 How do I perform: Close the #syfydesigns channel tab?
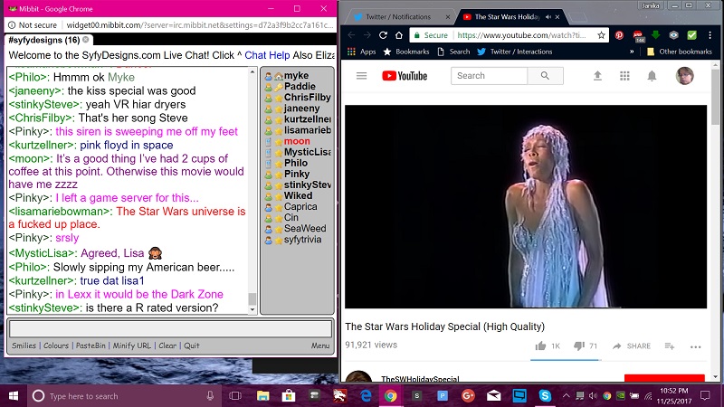pyautogui.click(x=85, y=40)
